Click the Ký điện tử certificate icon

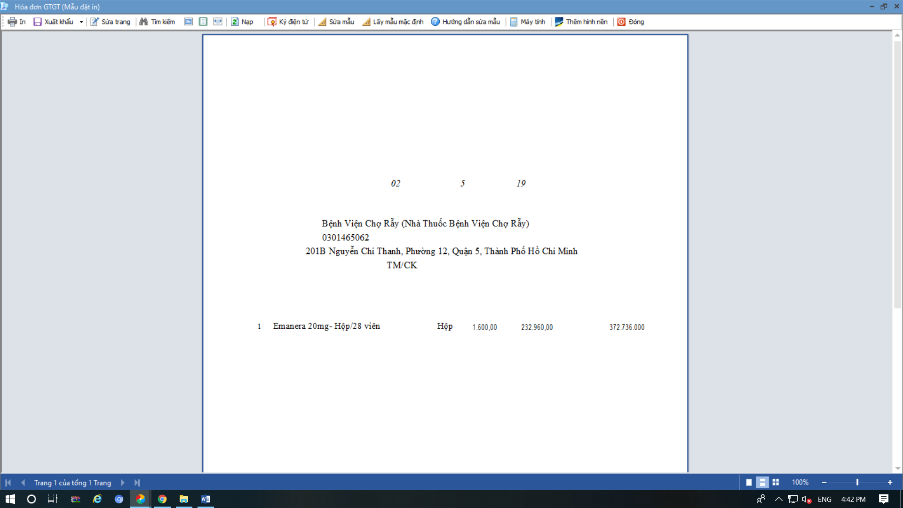(x=272, y=22)
